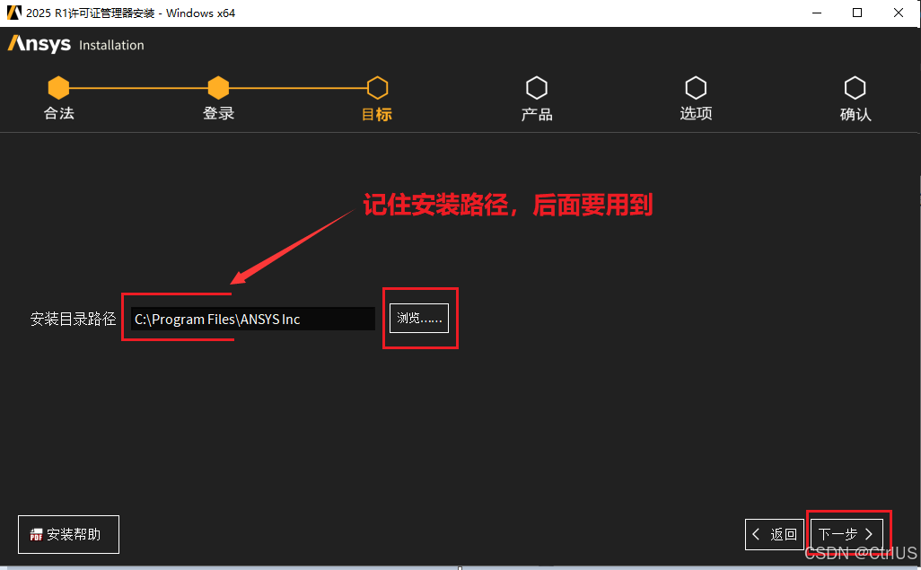Click the Installation header text
The width and height of the screenshot is (921, 570).
(x=111, y=45)
